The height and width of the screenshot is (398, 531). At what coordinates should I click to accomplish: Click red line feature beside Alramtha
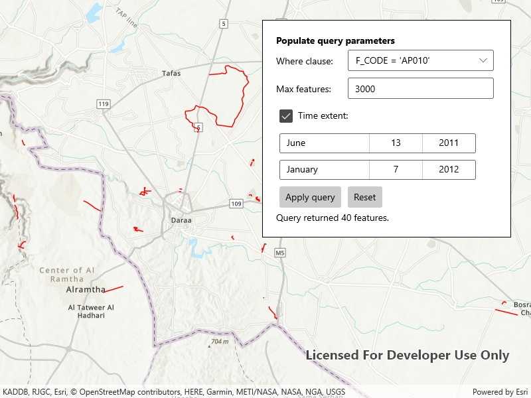114,289
